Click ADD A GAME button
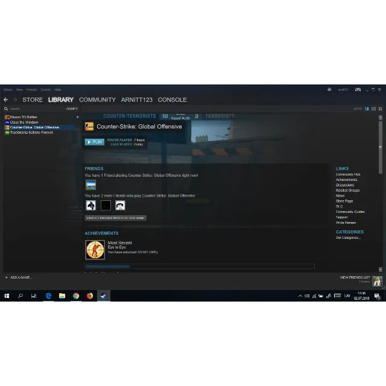The image size is (386, 386). click(19, 277)
